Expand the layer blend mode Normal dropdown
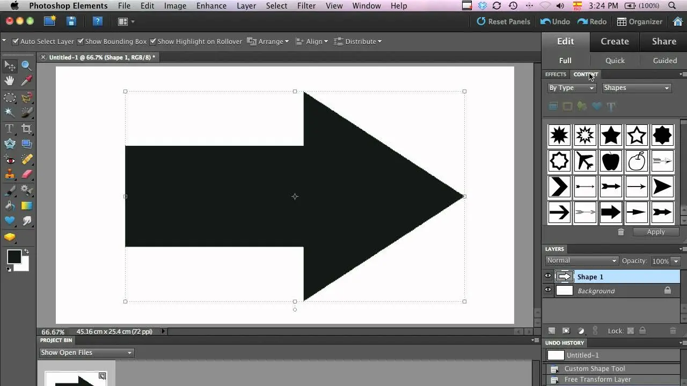Screen dimensions: 687x386 pos(582,261)
